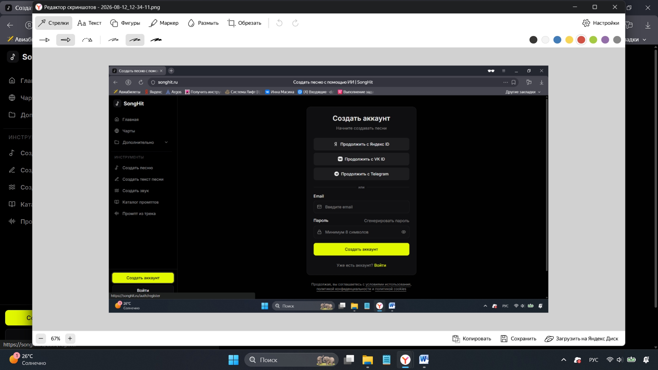
Task: Undo the last edit in the editor
Action: [279, 23]
